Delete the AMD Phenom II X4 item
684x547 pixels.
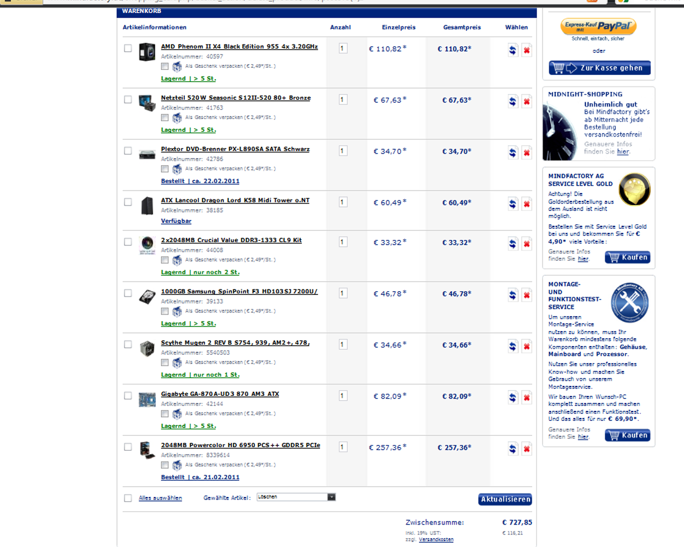click(x=526, y=50)
